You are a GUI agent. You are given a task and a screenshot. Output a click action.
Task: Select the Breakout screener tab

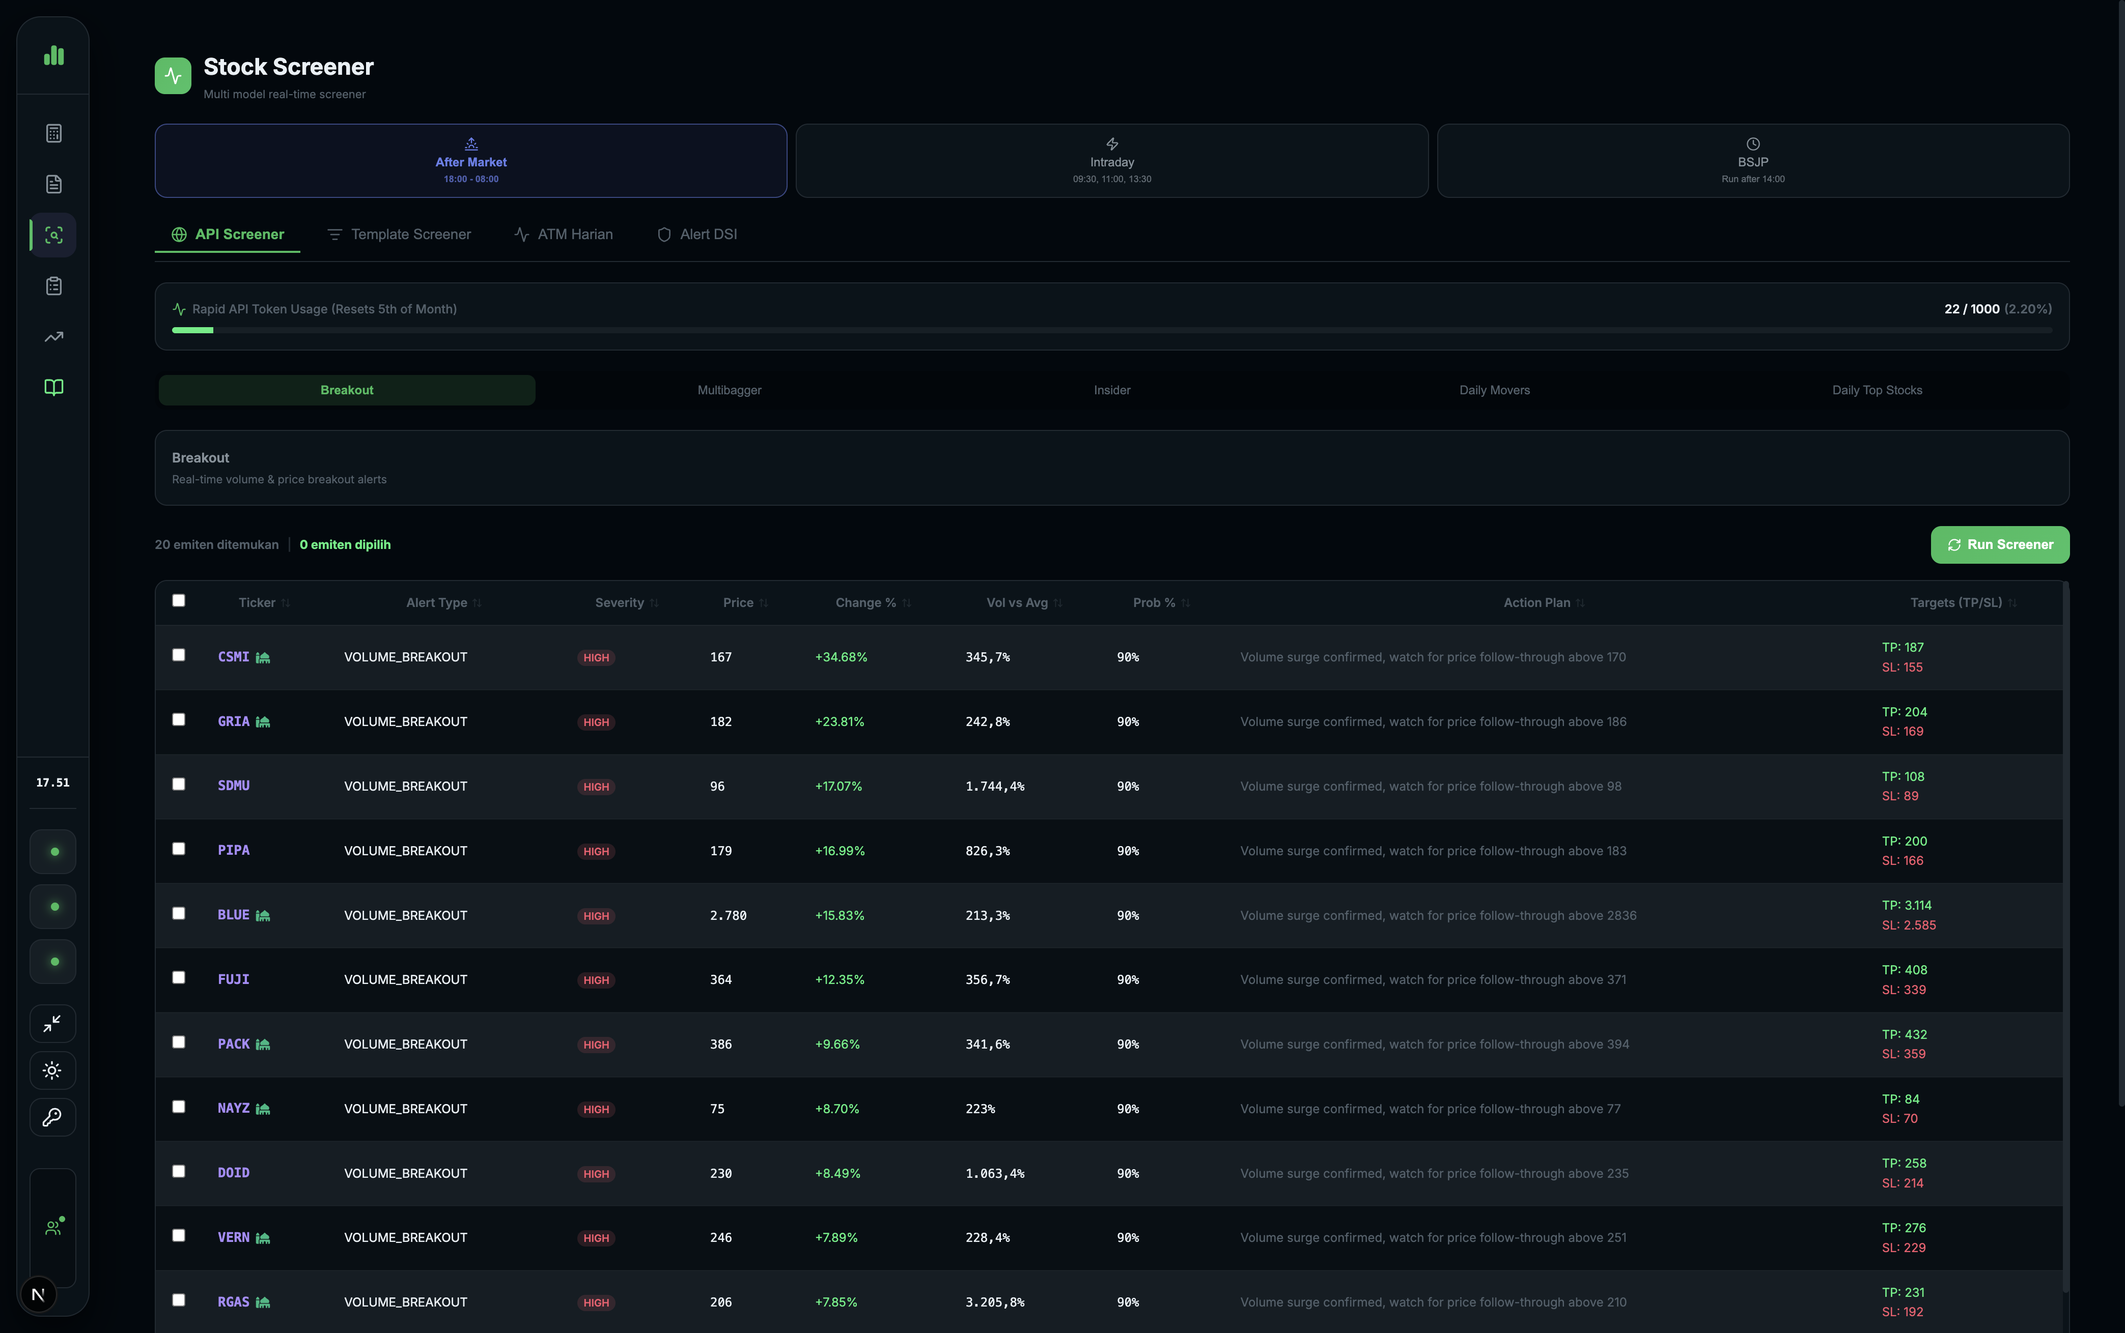pyautogui.click(x=347, y=391)
